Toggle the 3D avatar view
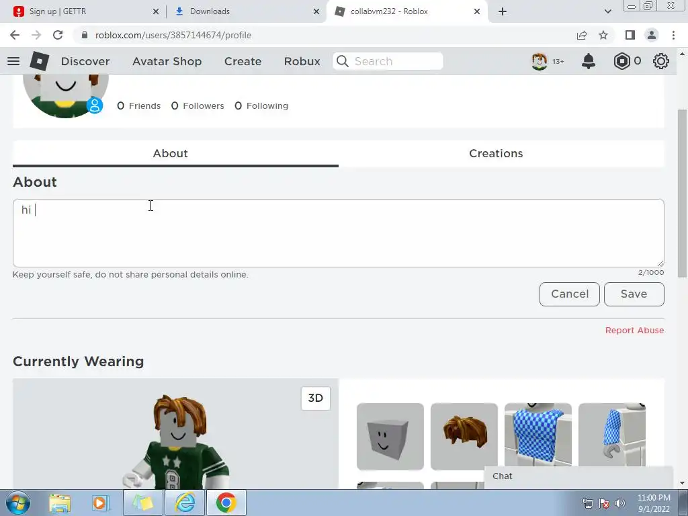 [316, 398]
